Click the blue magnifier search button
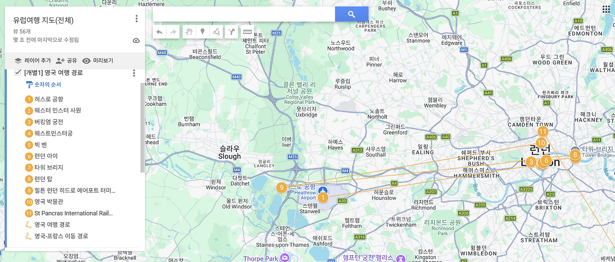Image resolution: width=615 pixels, height=262 pixels. (x=352, y=14)
